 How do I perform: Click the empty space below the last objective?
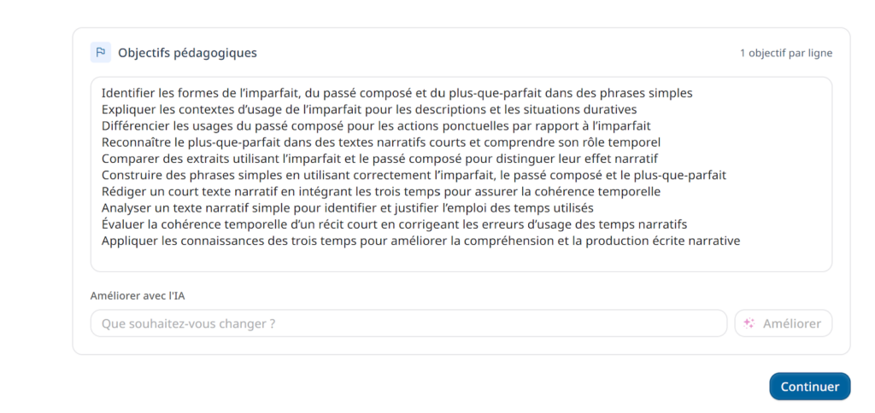461,259
